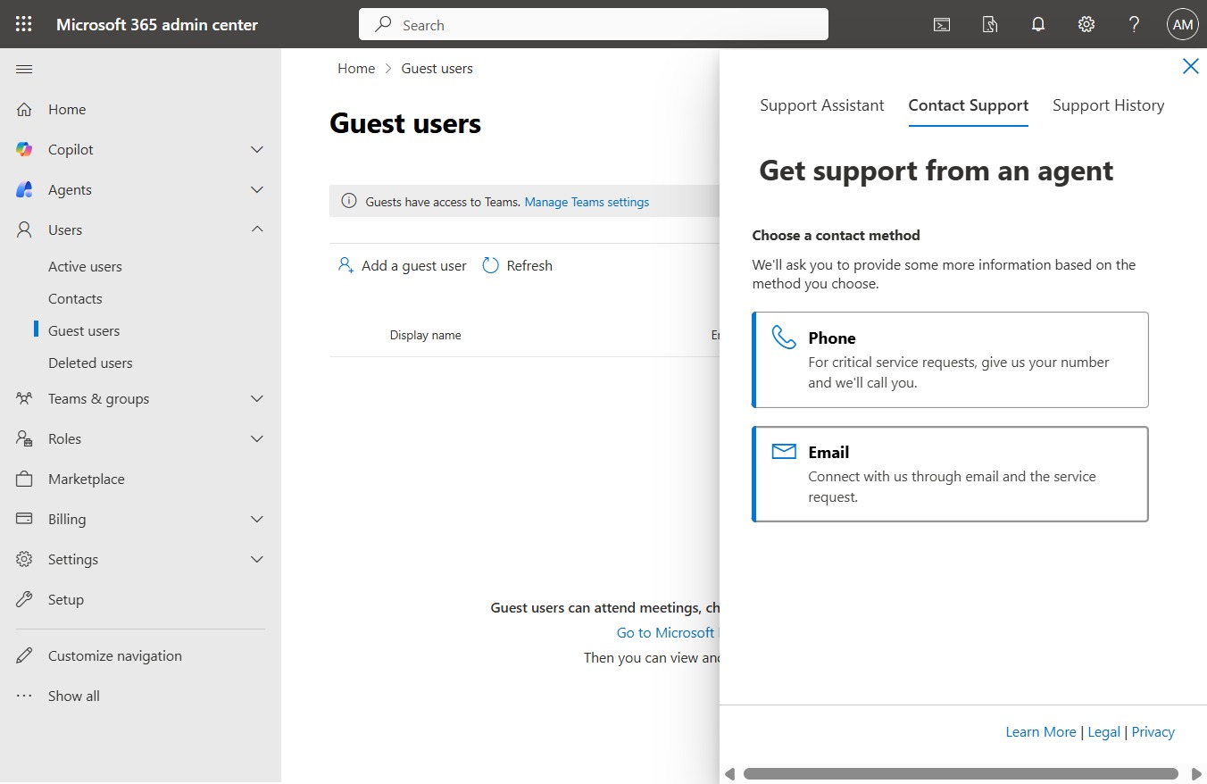1207x784 pixels.
Task: Click the Get support from an agent heading
Action: pyautogui.click(x=936, y=170)
